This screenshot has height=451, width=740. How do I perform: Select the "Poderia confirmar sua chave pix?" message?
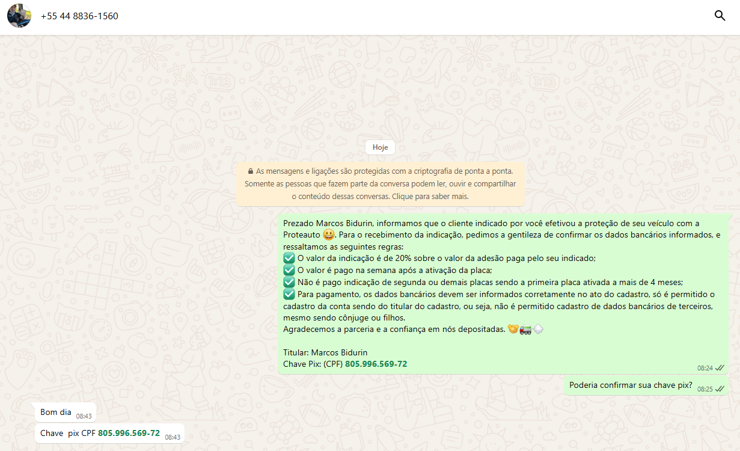click(631, 385)
